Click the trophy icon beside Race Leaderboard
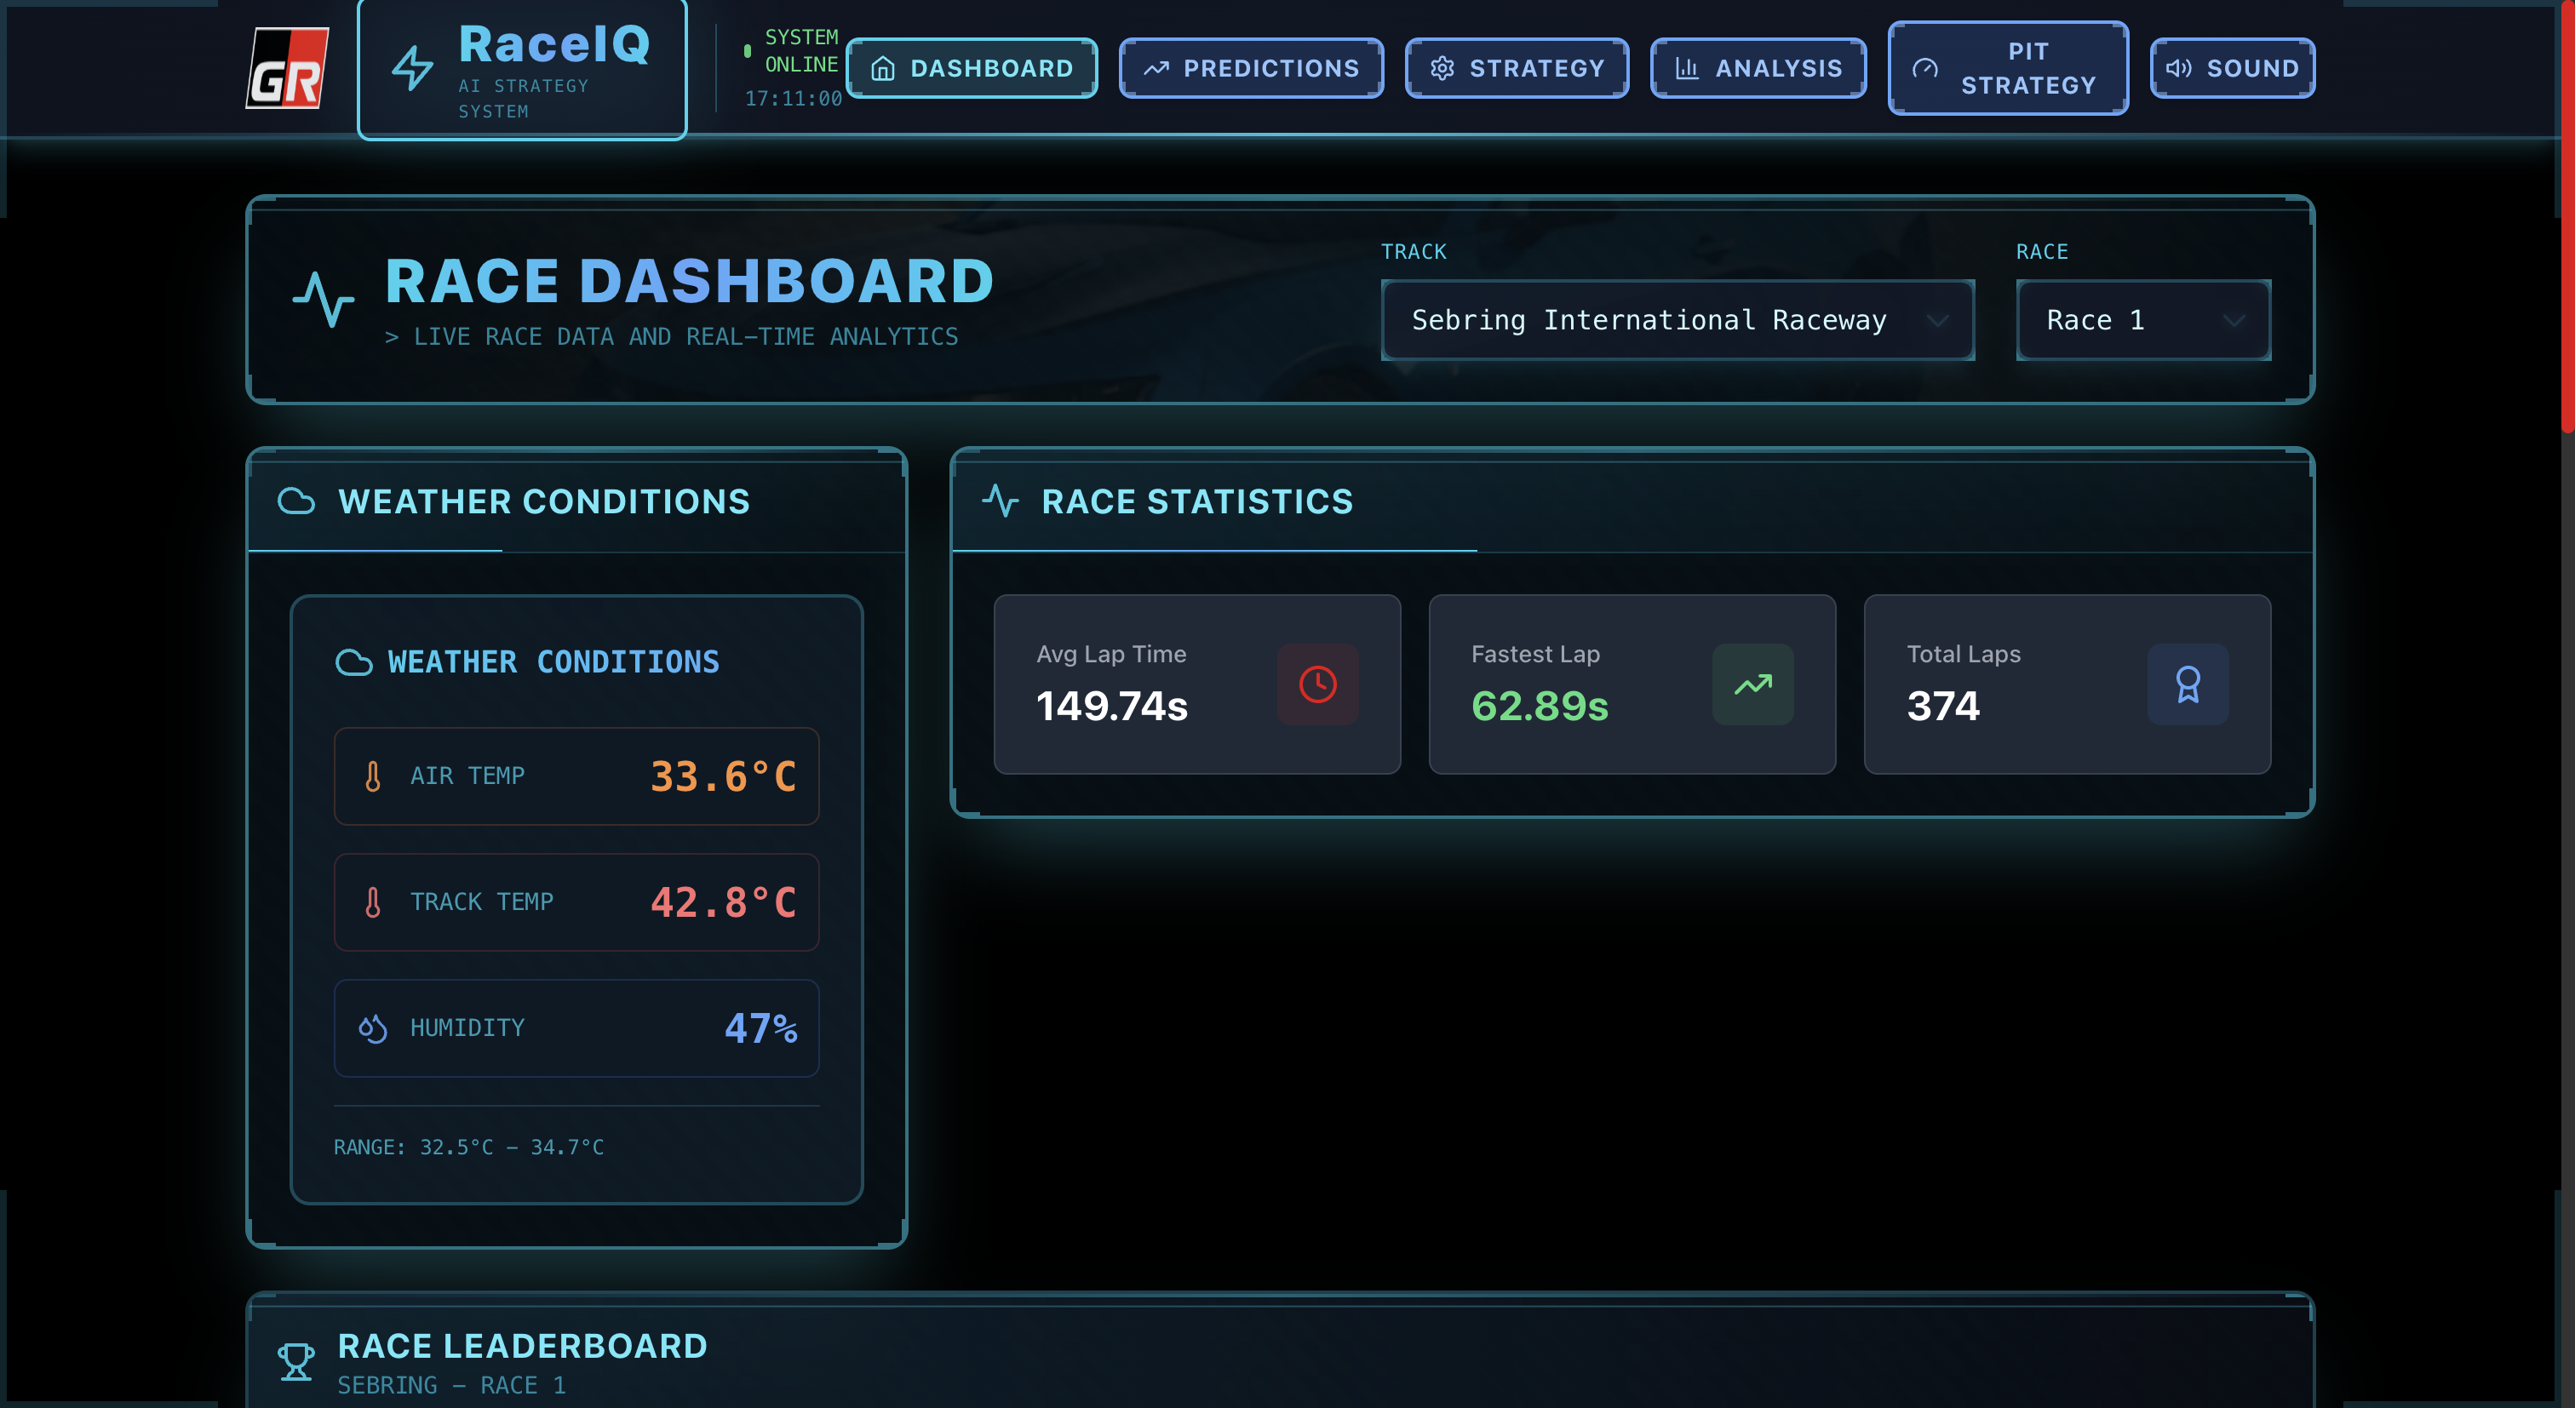Image resolution: width=2575 pixels, height=1408 pixels. pyautogui.click(x=295, y=1361)
